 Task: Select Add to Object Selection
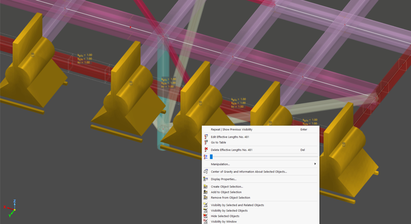(226, 192)
